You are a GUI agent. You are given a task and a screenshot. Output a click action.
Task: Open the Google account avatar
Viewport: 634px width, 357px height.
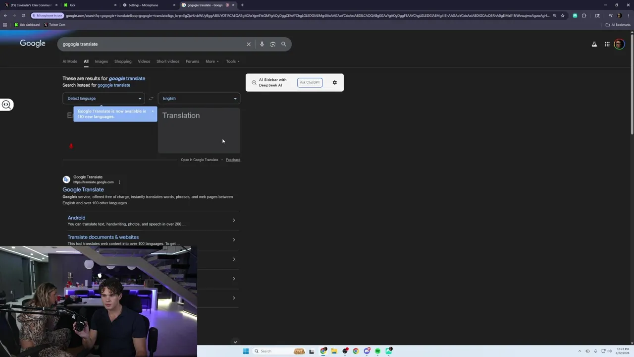(619, 44)
